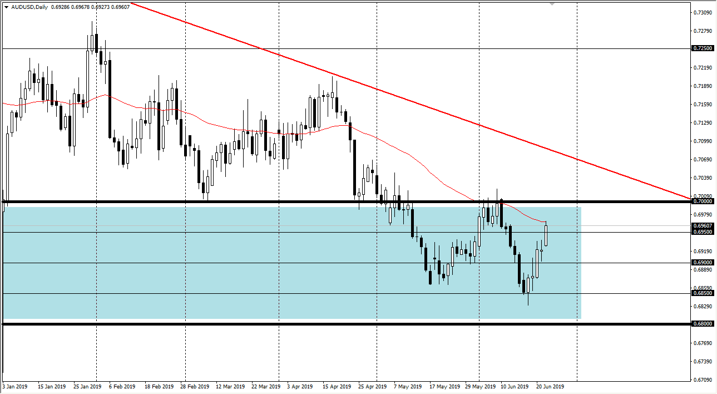The height and width of the screenshot is (394, 717).
Task: Click the gray chart shift marker at top
Action: [x=552, y=4]
